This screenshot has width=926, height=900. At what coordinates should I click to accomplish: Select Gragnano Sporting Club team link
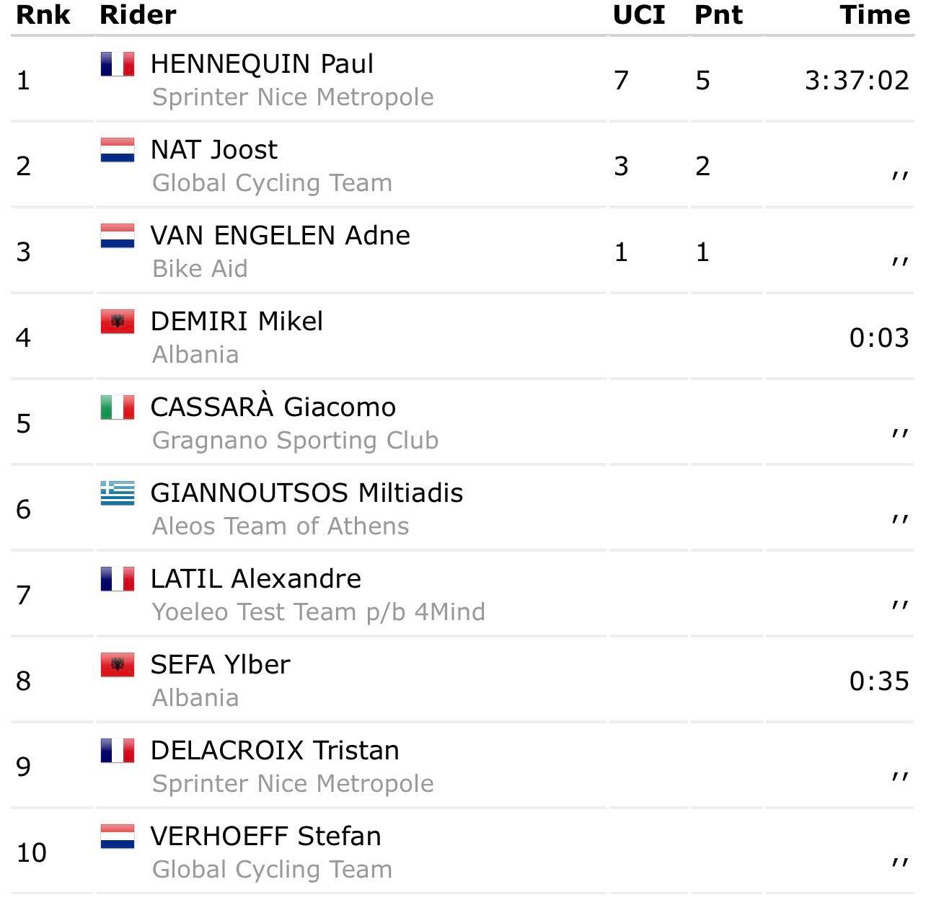295,441
